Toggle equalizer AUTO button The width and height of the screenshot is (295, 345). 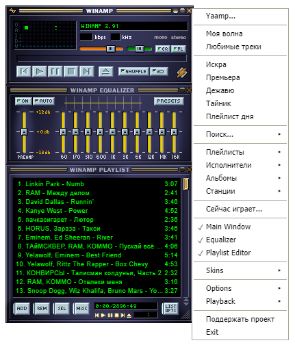44,101
